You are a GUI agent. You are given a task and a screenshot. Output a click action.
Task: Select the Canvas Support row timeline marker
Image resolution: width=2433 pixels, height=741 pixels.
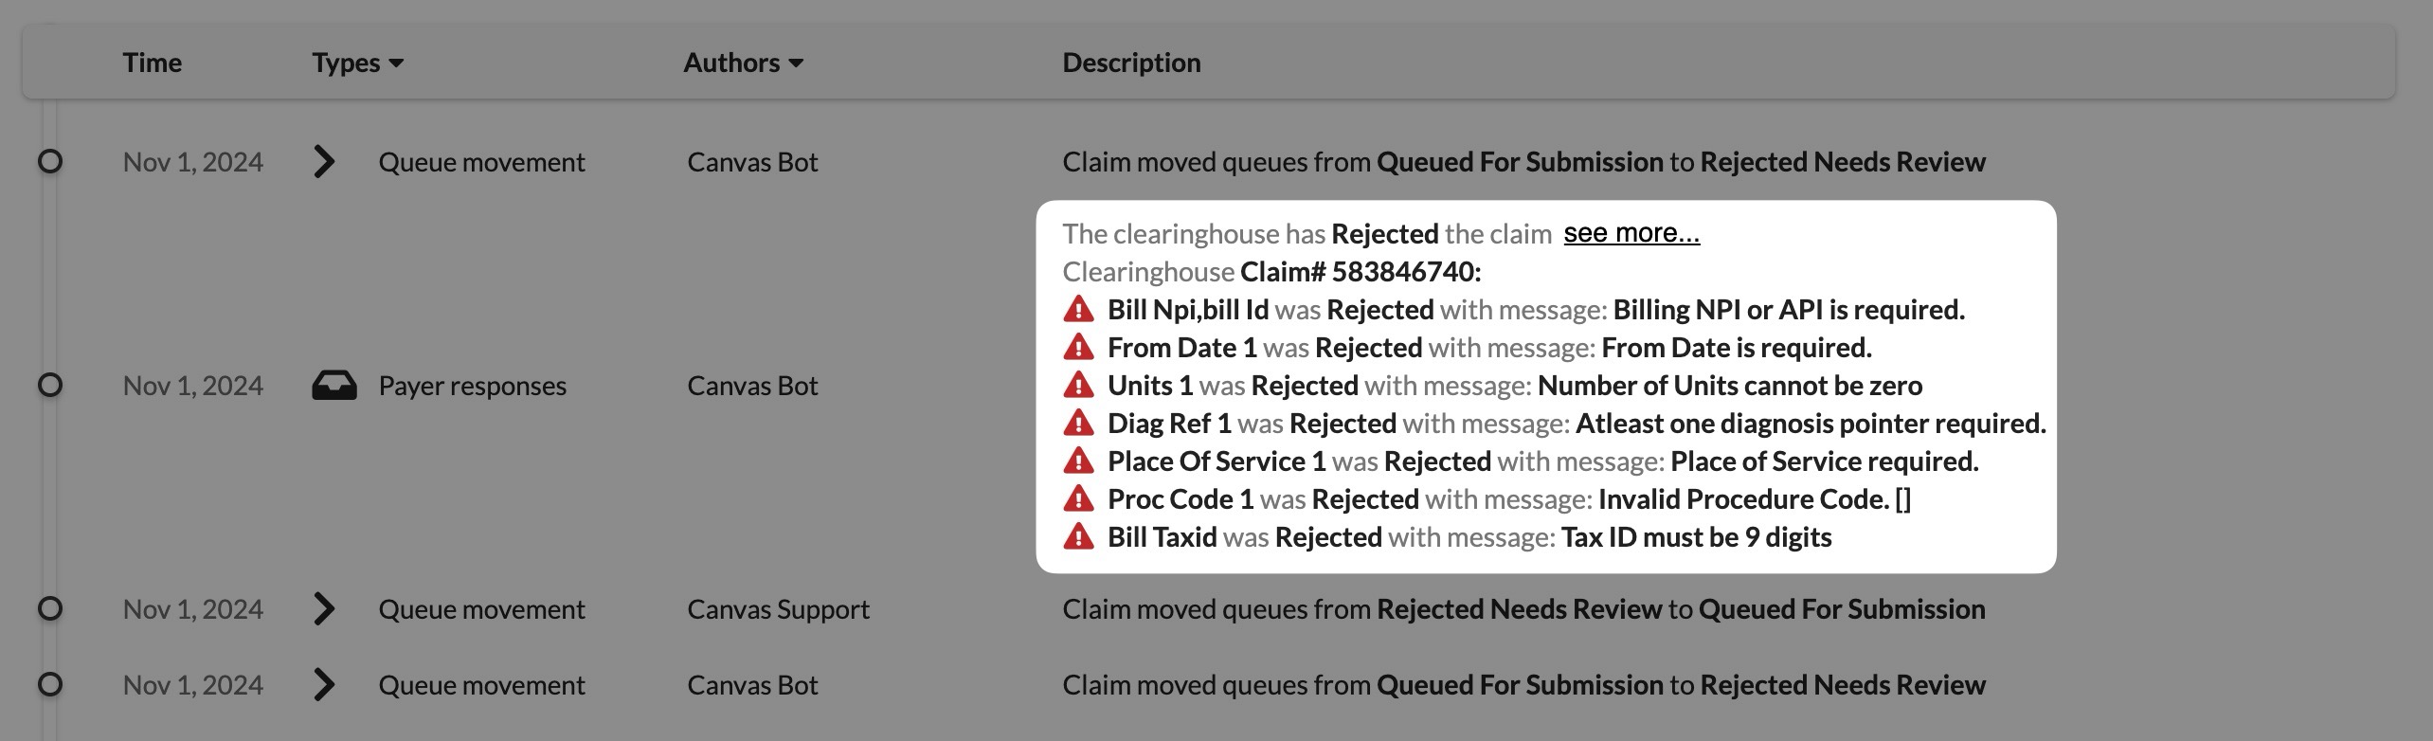[x=50, y=609]
